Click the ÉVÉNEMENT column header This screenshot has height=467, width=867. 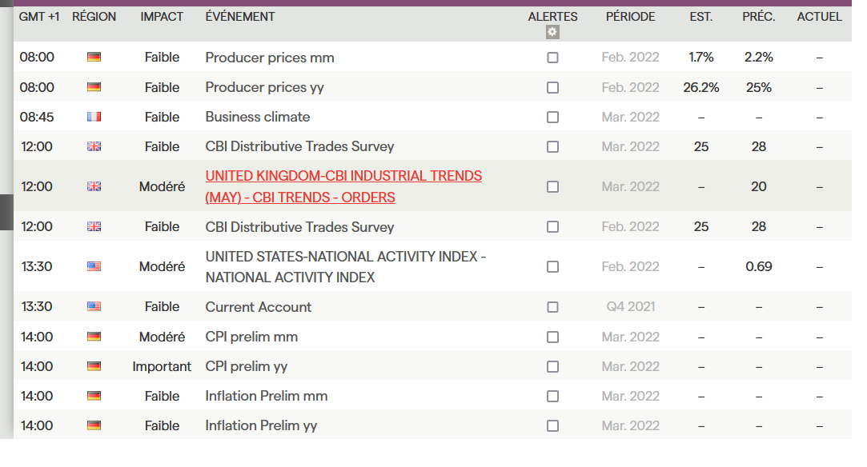click(x=240, y=17)
